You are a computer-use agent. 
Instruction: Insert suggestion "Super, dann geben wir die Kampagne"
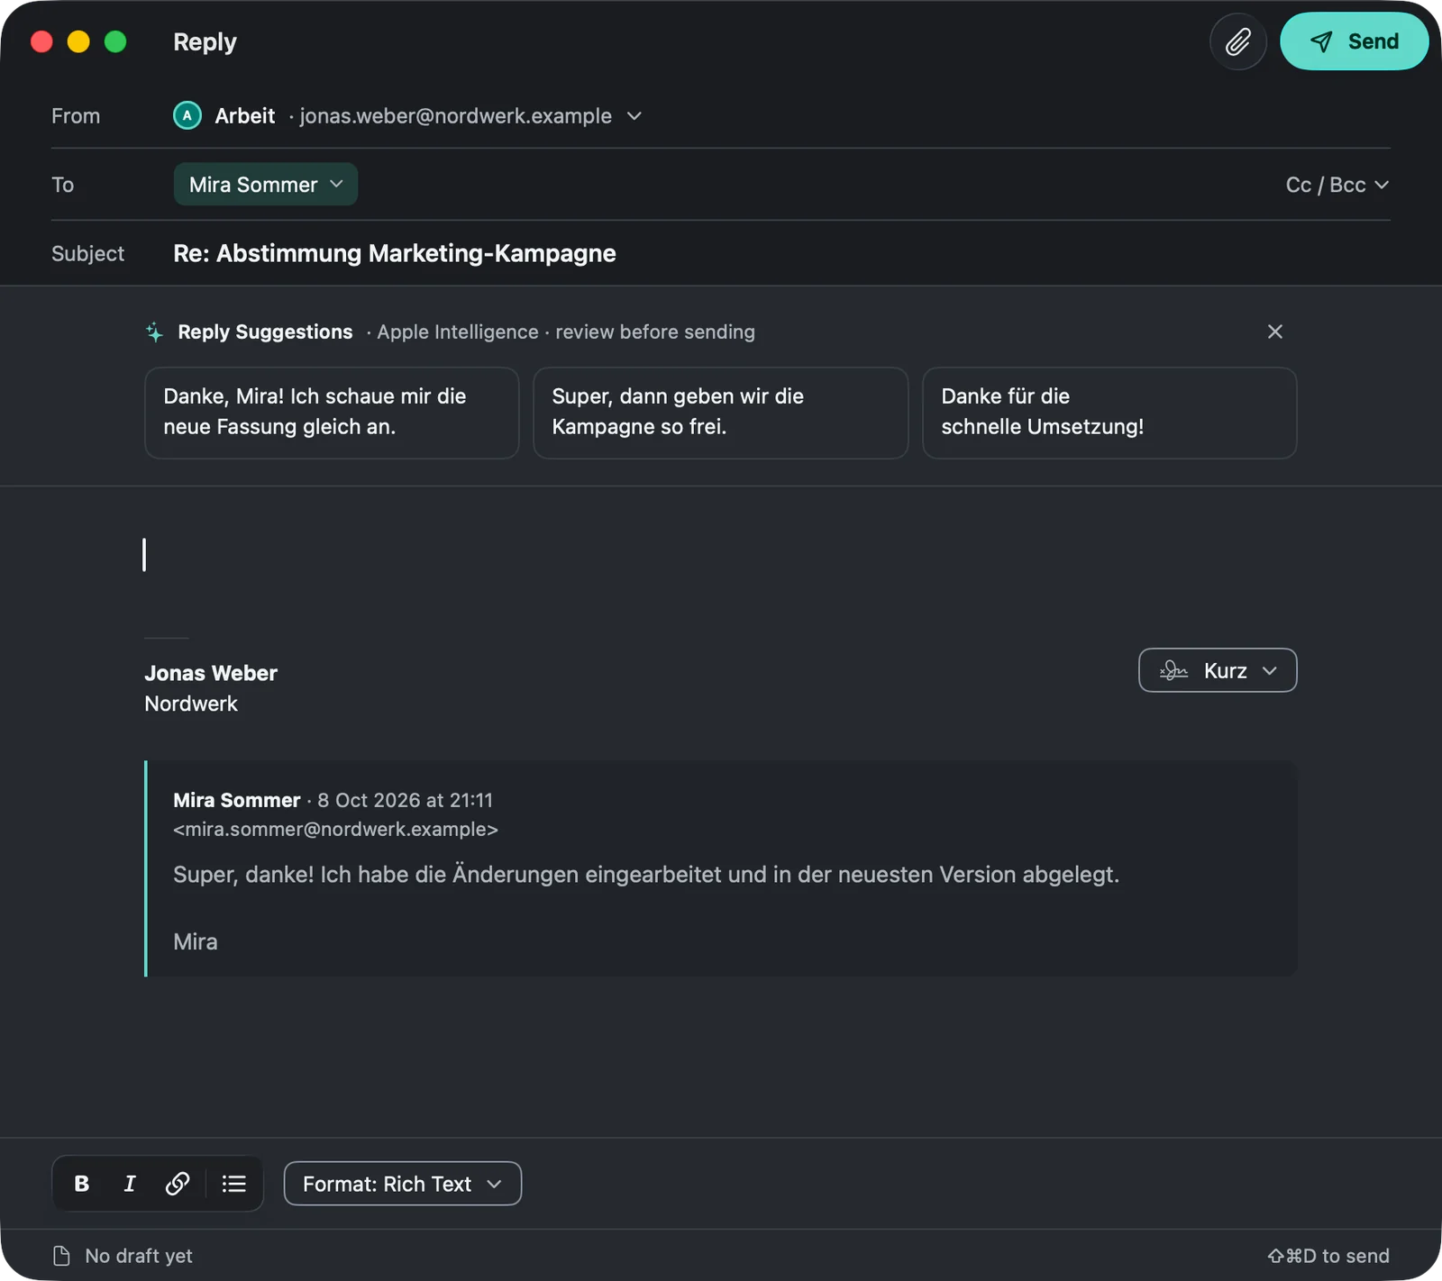[720, 413]
